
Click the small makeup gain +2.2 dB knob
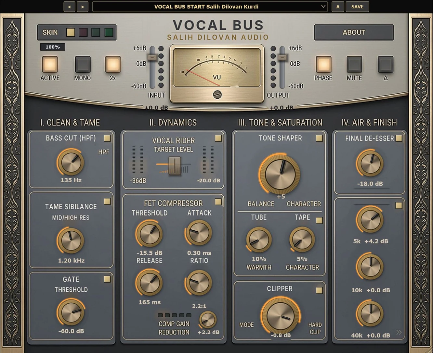(208, 320)
